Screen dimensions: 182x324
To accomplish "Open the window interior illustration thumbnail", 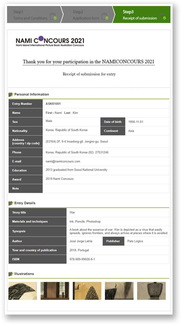I will (x=55, y=291).
